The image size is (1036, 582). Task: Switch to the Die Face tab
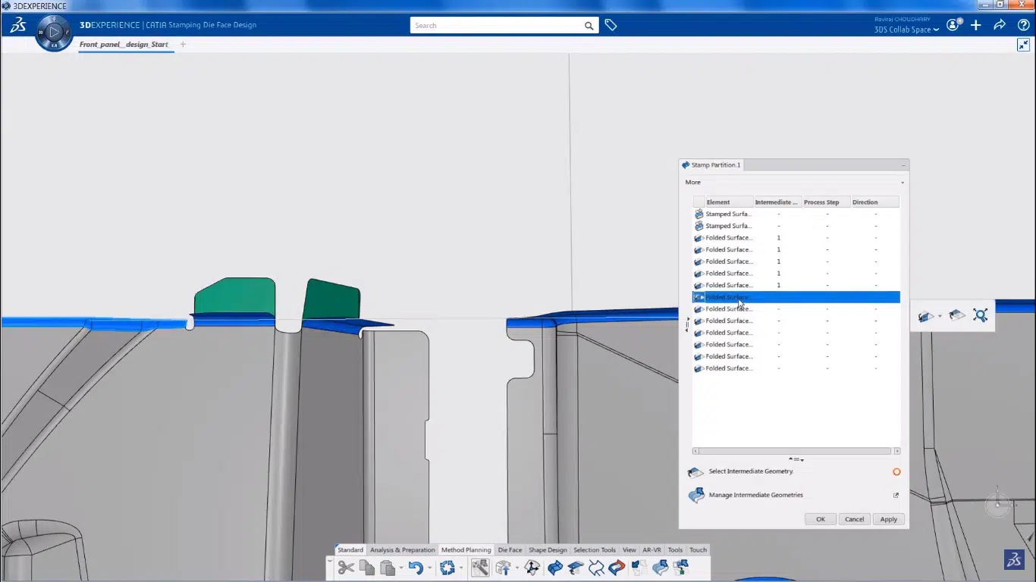tap(509, 549)
